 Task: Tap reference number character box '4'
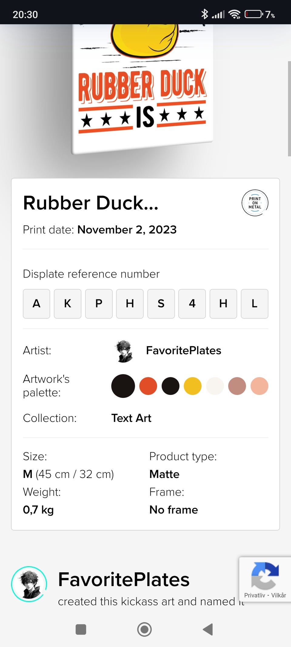(x=192, y=304)
